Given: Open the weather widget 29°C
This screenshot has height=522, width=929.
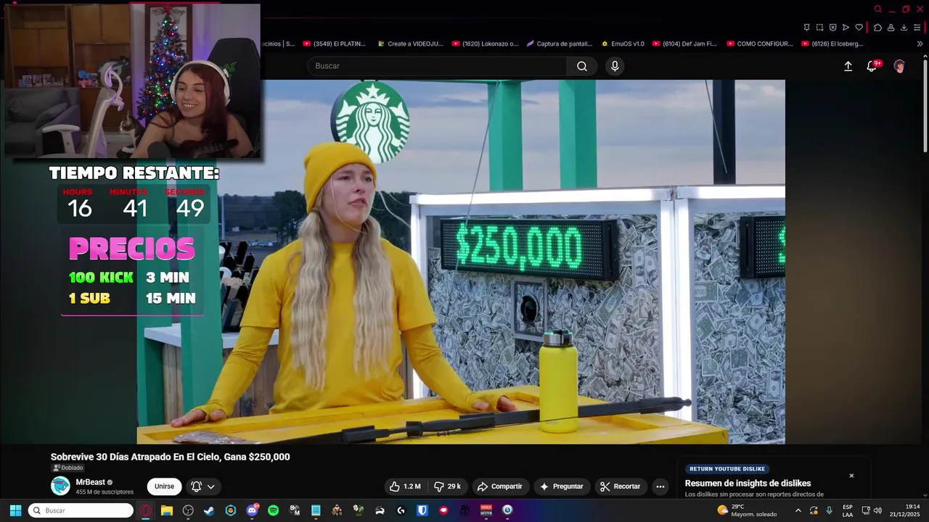Looking at the screenshot, I should point(746,510).
